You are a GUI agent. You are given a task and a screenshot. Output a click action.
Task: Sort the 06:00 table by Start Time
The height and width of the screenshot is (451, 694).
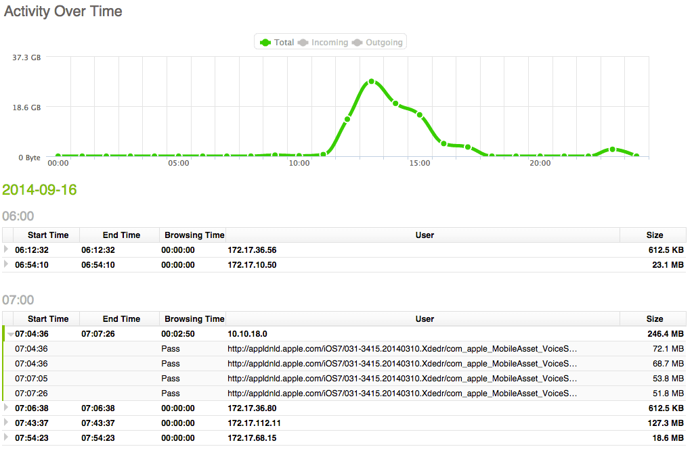pos(47,235)
